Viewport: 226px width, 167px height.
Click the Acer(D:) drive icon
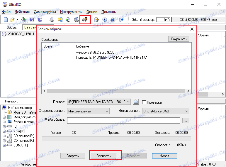click(10, 131)
